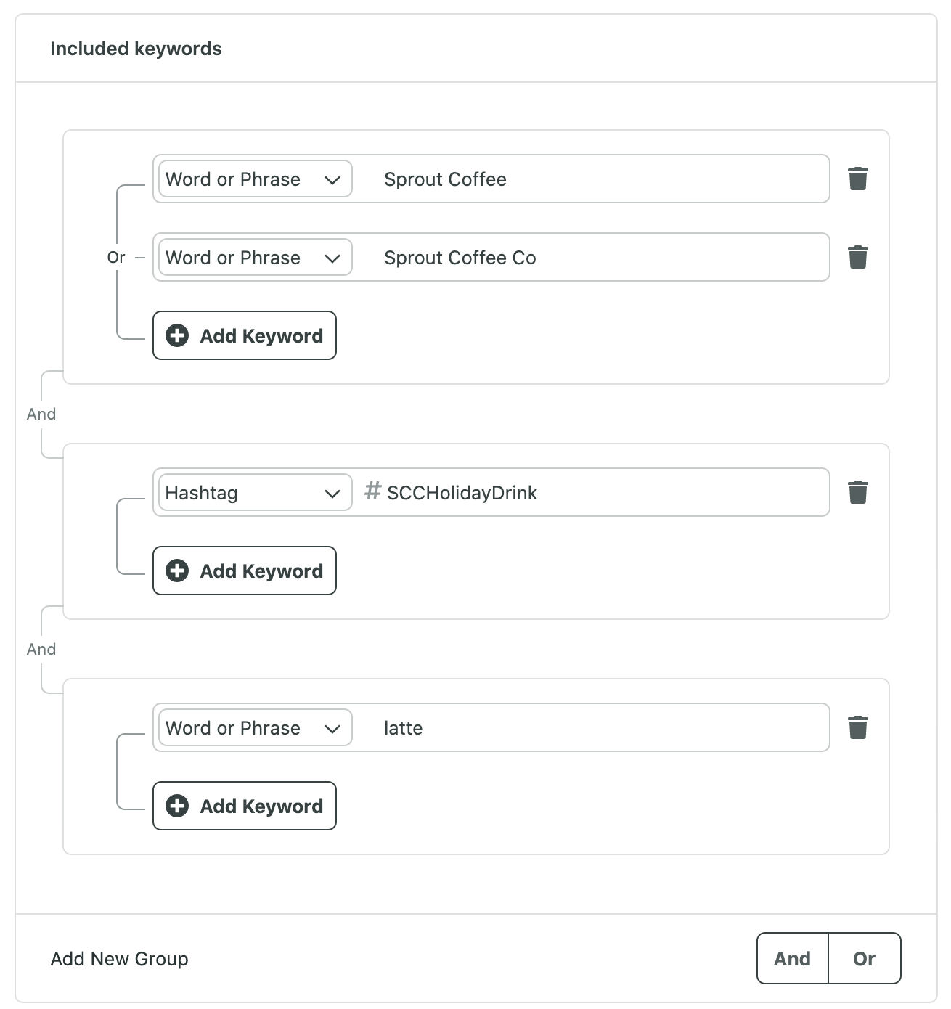Click the Or connector label
The height and width of the screenshot is (1009, 951).
tap(116, 257)
